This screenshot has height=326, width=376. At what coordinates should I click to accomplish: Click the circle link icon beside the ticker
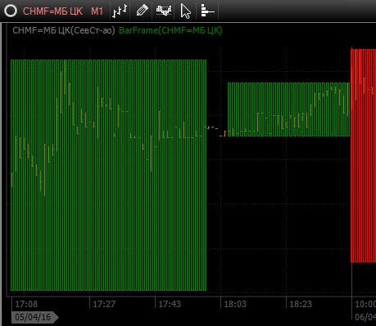11,11
